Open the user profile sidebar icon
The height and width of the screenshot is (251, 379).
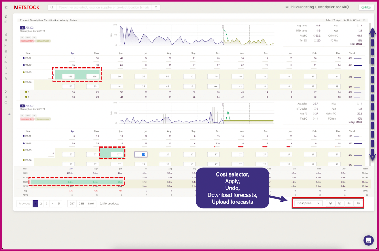[6, 16]
